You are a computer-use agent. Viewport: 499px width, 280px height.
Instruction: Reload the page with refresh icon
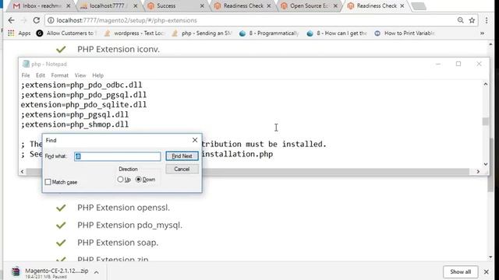click(37, 20)
